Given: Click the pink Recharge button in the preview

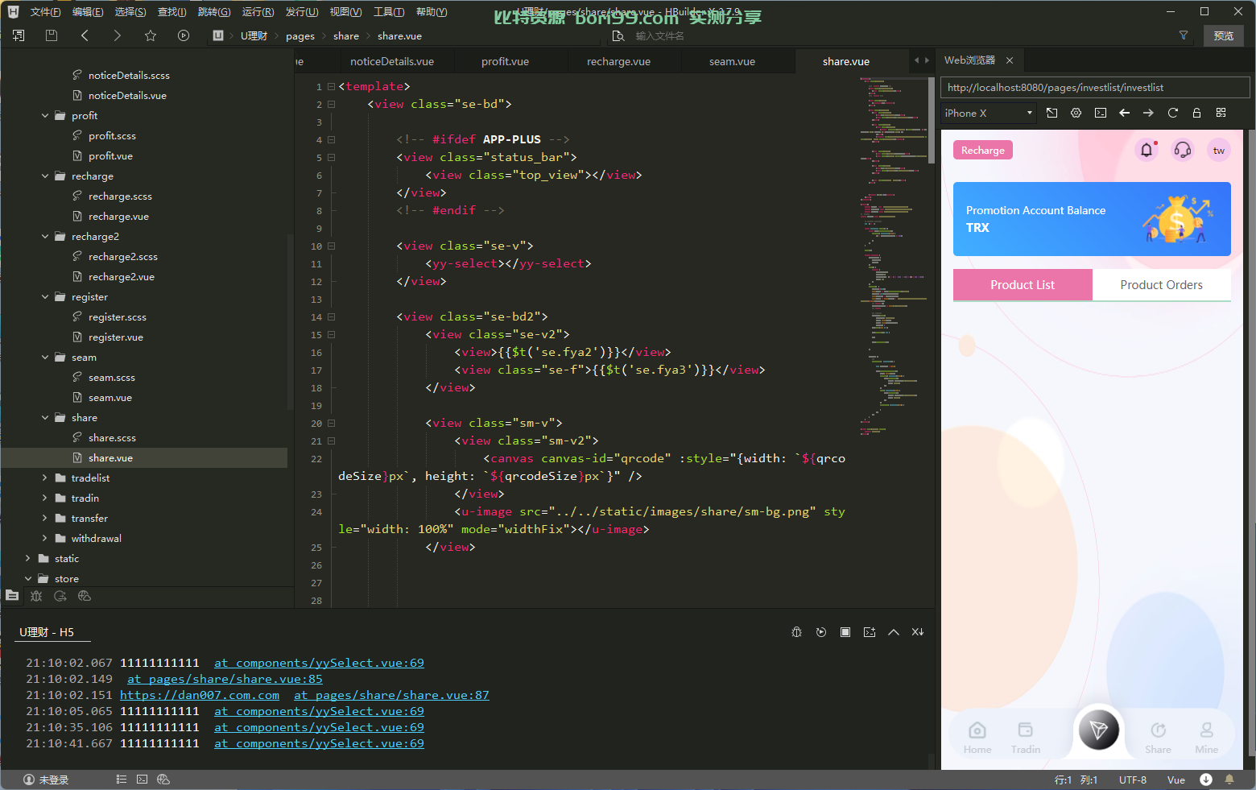Looking at the screenshot, I should [x=982, y=151].
